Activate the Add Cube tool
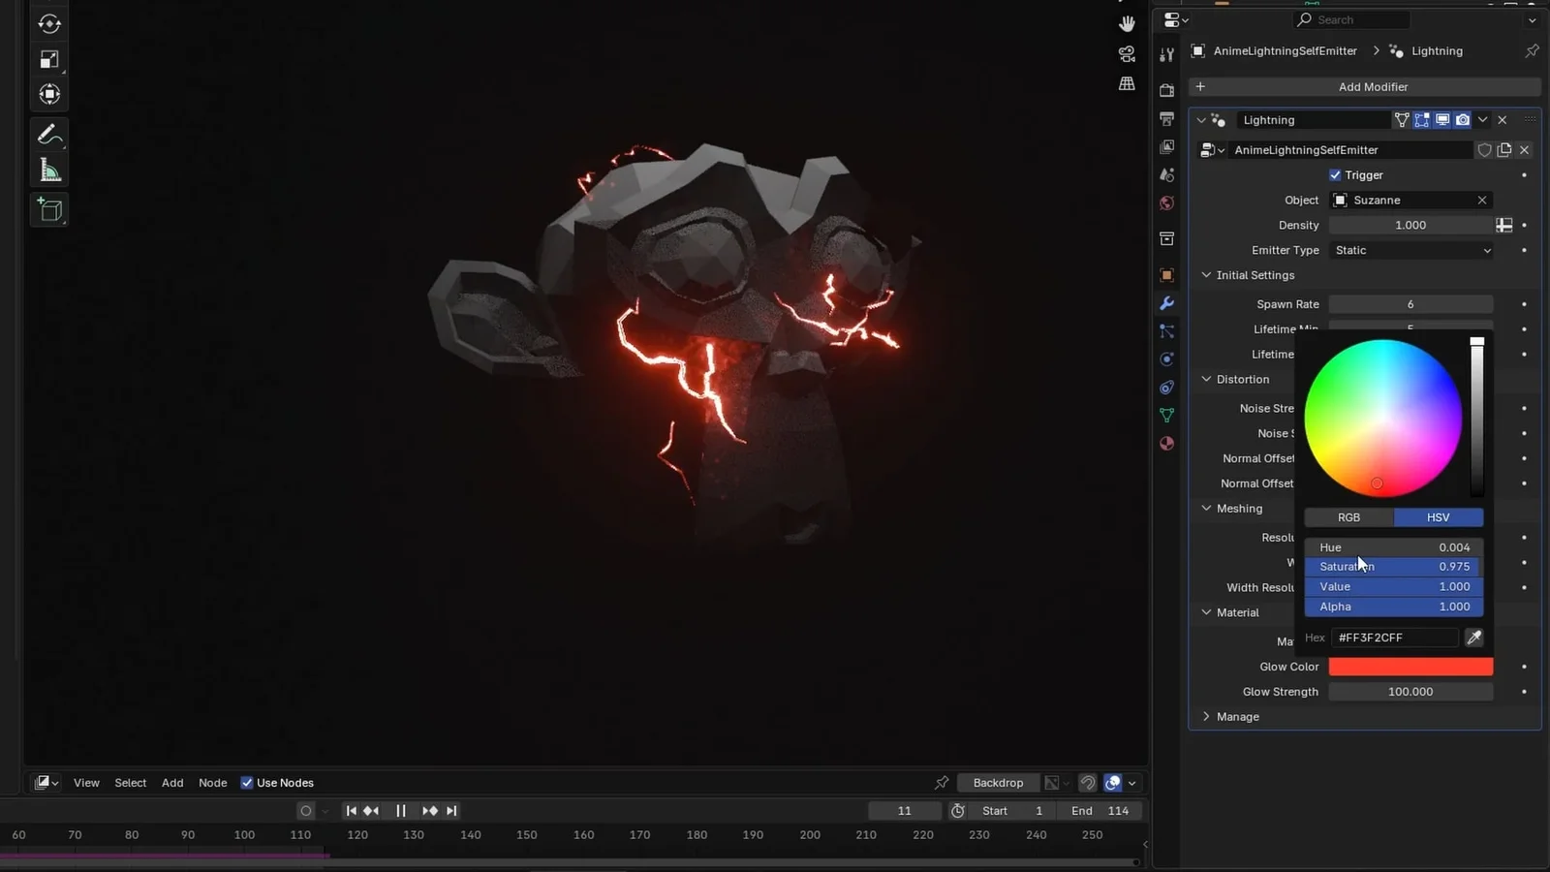This screenshot has height=872, width=1550. 49,209
